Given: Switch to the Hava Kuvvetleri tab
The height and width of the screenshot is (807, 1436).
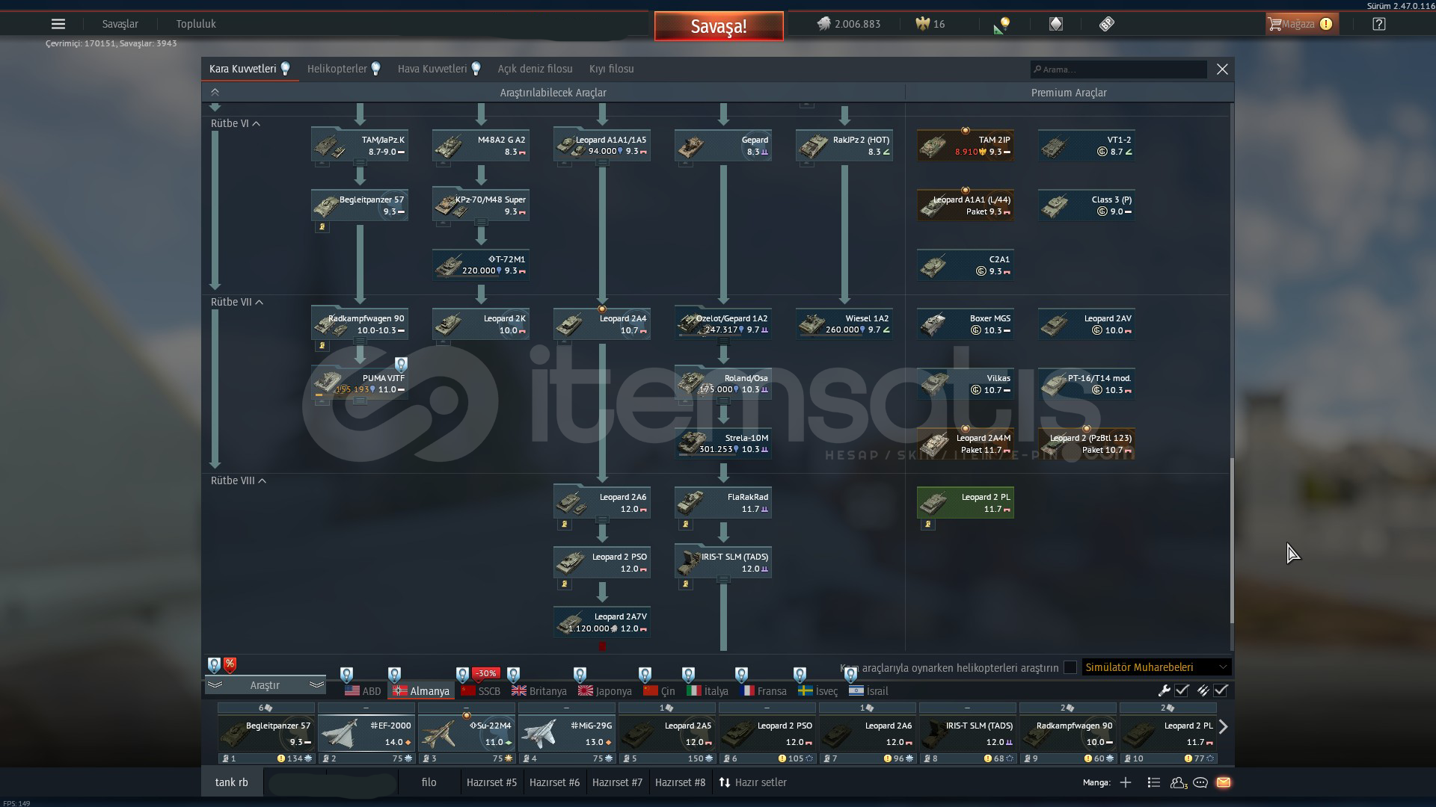Looking at the screenshot, I should [439, 69].
